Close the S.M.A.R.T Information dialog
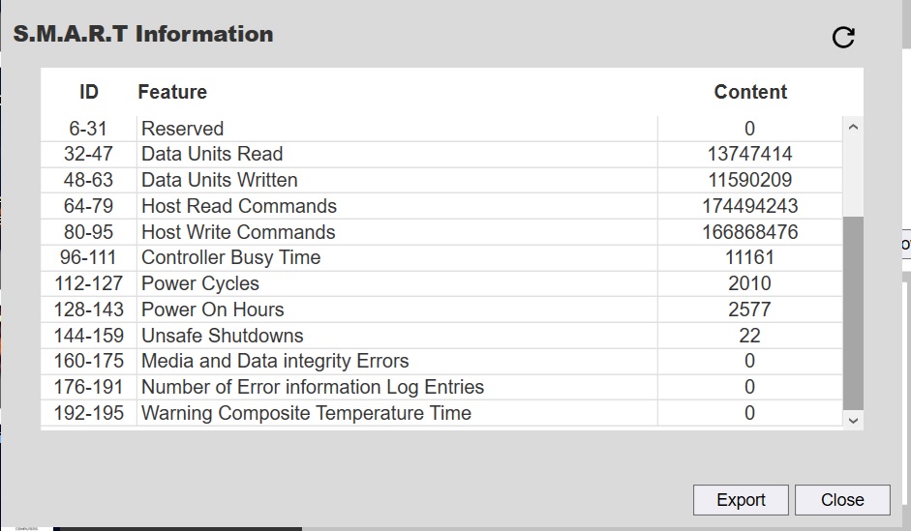Screen dimensions: 911x531 point(842,500)
